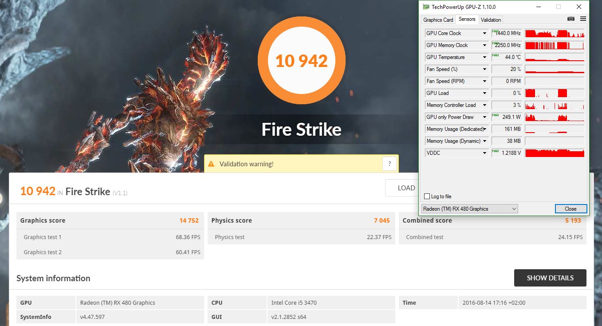Click the GPU Memory Clock 2250.0 MHz value
Screen dimensions: 602x326
pyautogui.click(x=507, y=45)
